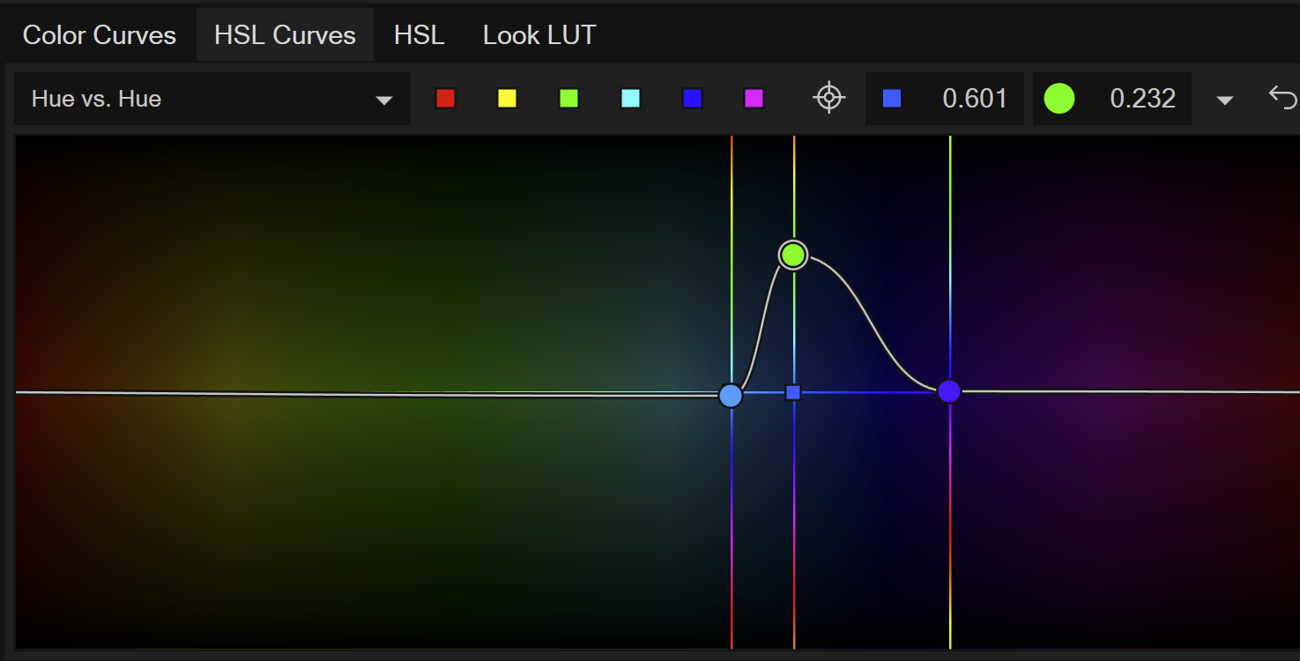Select the HSL tab
1300x661 pixels.
pyautogui.click(x=420, y=35)
